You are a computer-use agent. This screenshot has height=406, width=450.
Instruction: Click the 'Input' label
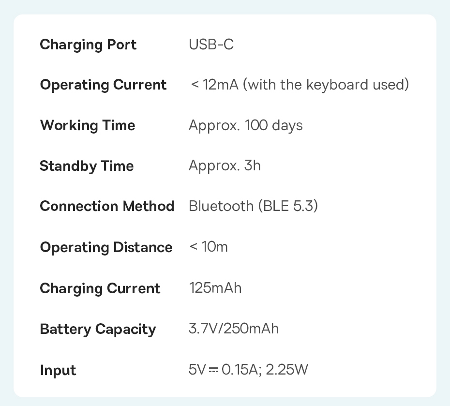(58, 370)
